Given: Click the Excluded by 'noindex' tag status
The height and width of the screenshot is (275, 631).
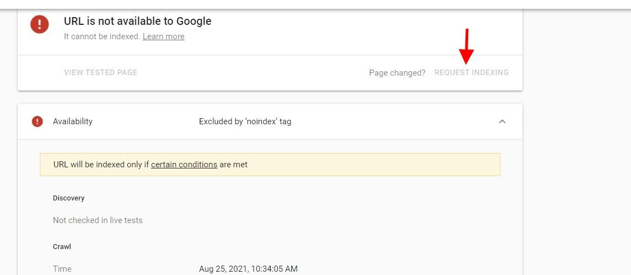Looking at the screenshot, I should 245,121.
